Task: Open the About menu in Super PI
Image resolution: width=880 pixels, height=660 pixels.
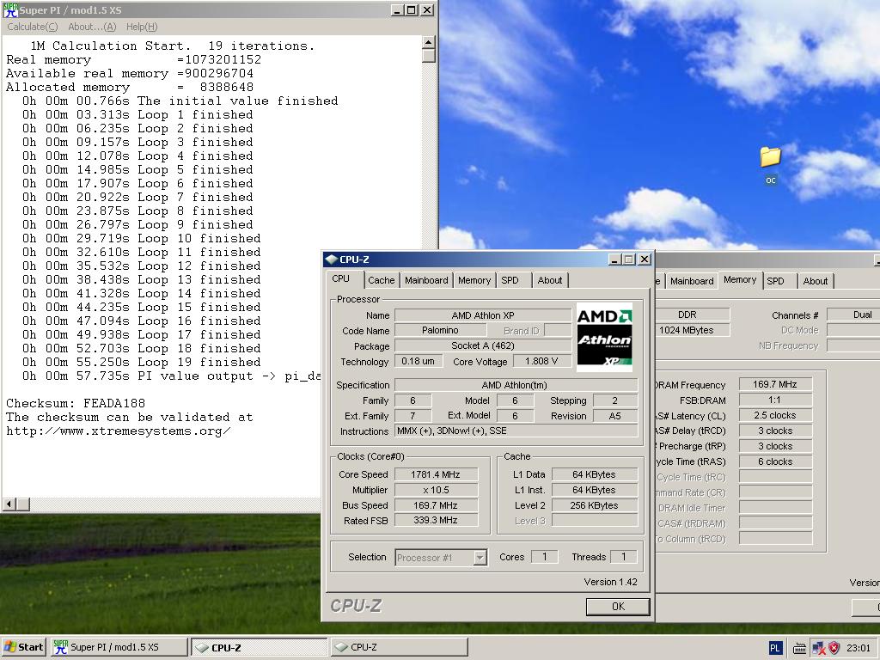Action: point(92,27)
